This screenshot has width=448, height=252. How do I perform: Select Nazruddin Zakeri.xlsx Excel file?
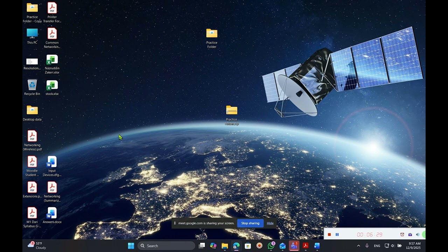[x=52, y=64]
